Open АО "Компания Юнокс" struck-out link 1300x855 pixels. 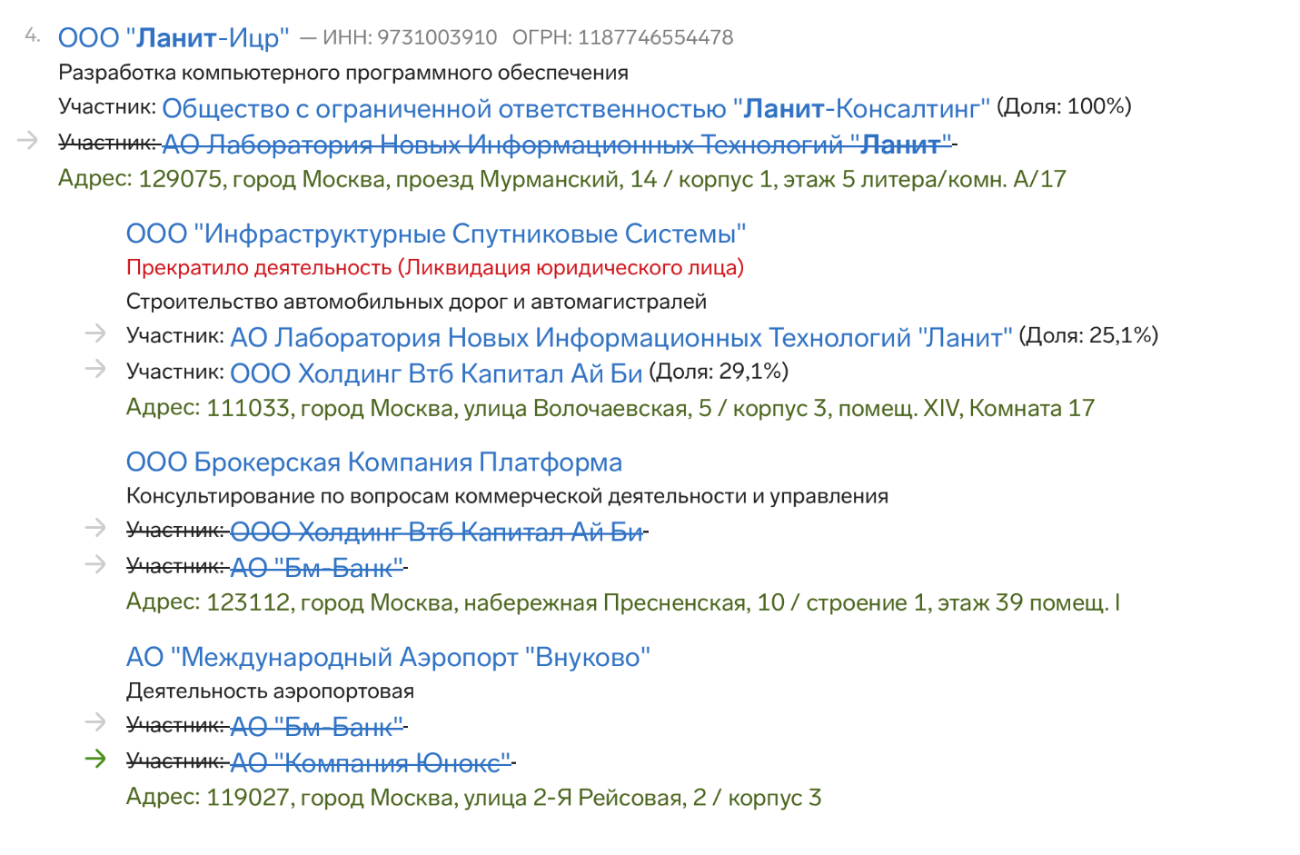click(x=370, y=763)
